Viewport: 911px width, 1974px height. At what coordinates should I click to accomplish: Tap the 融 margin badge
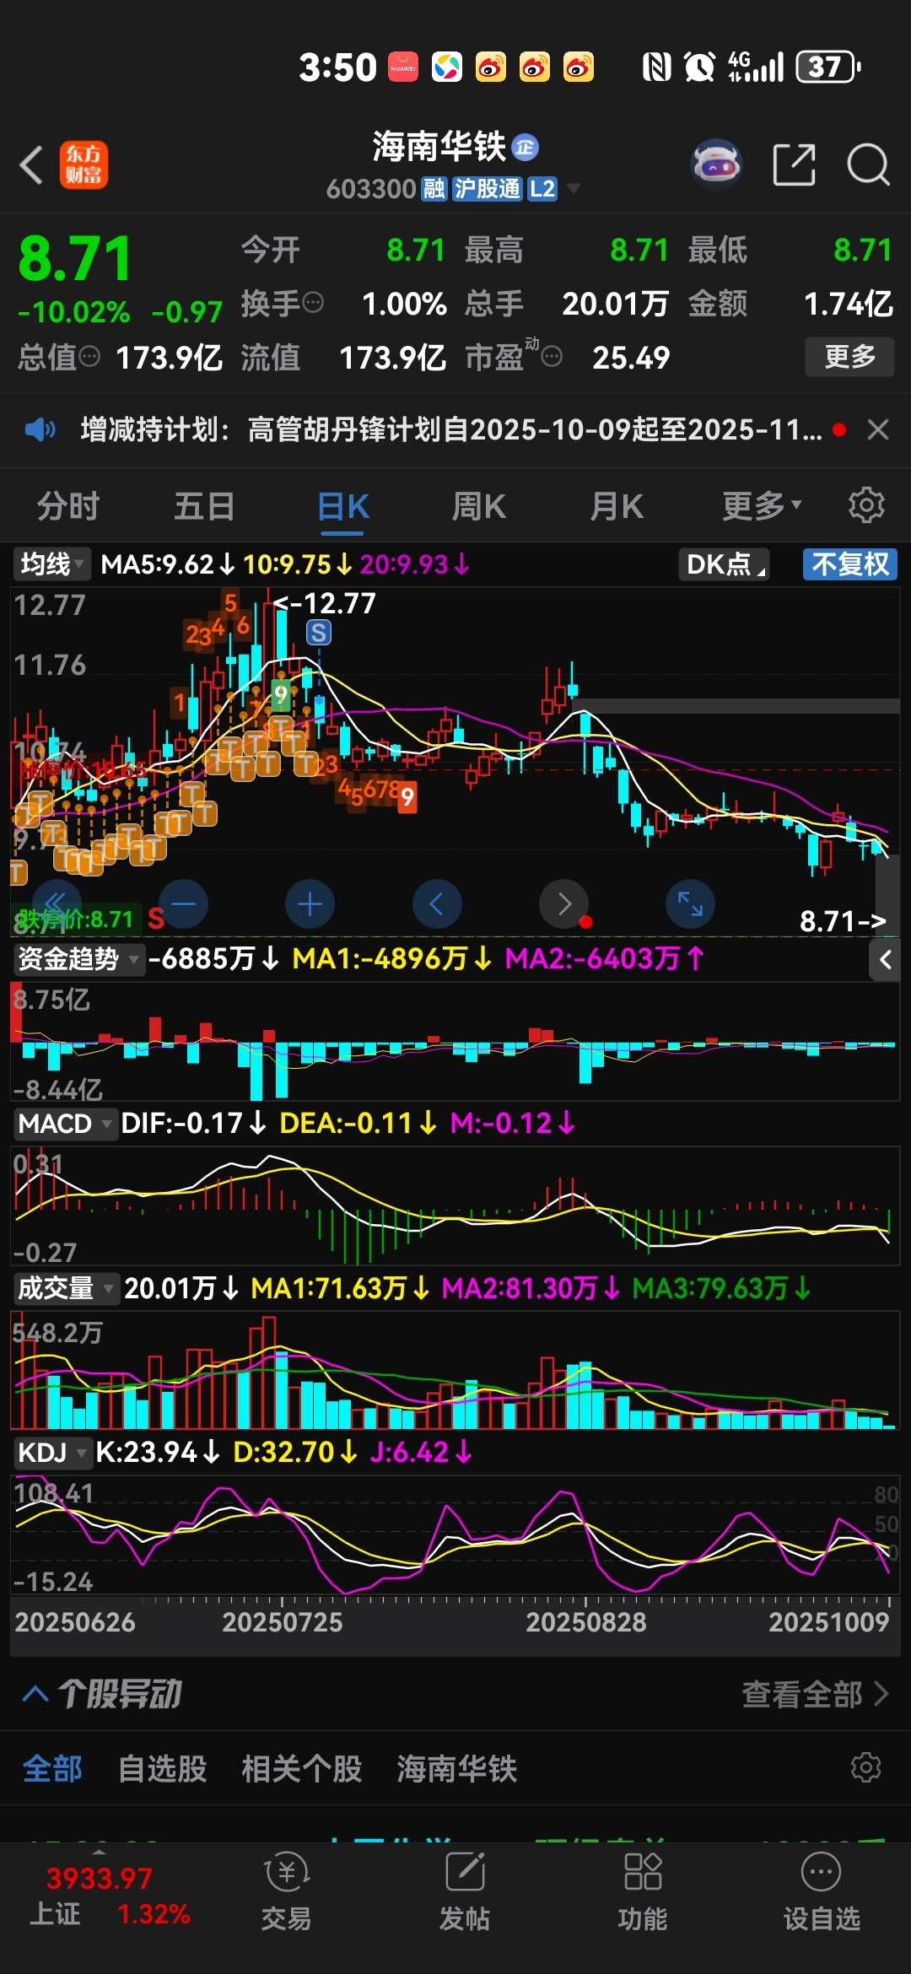434,188
